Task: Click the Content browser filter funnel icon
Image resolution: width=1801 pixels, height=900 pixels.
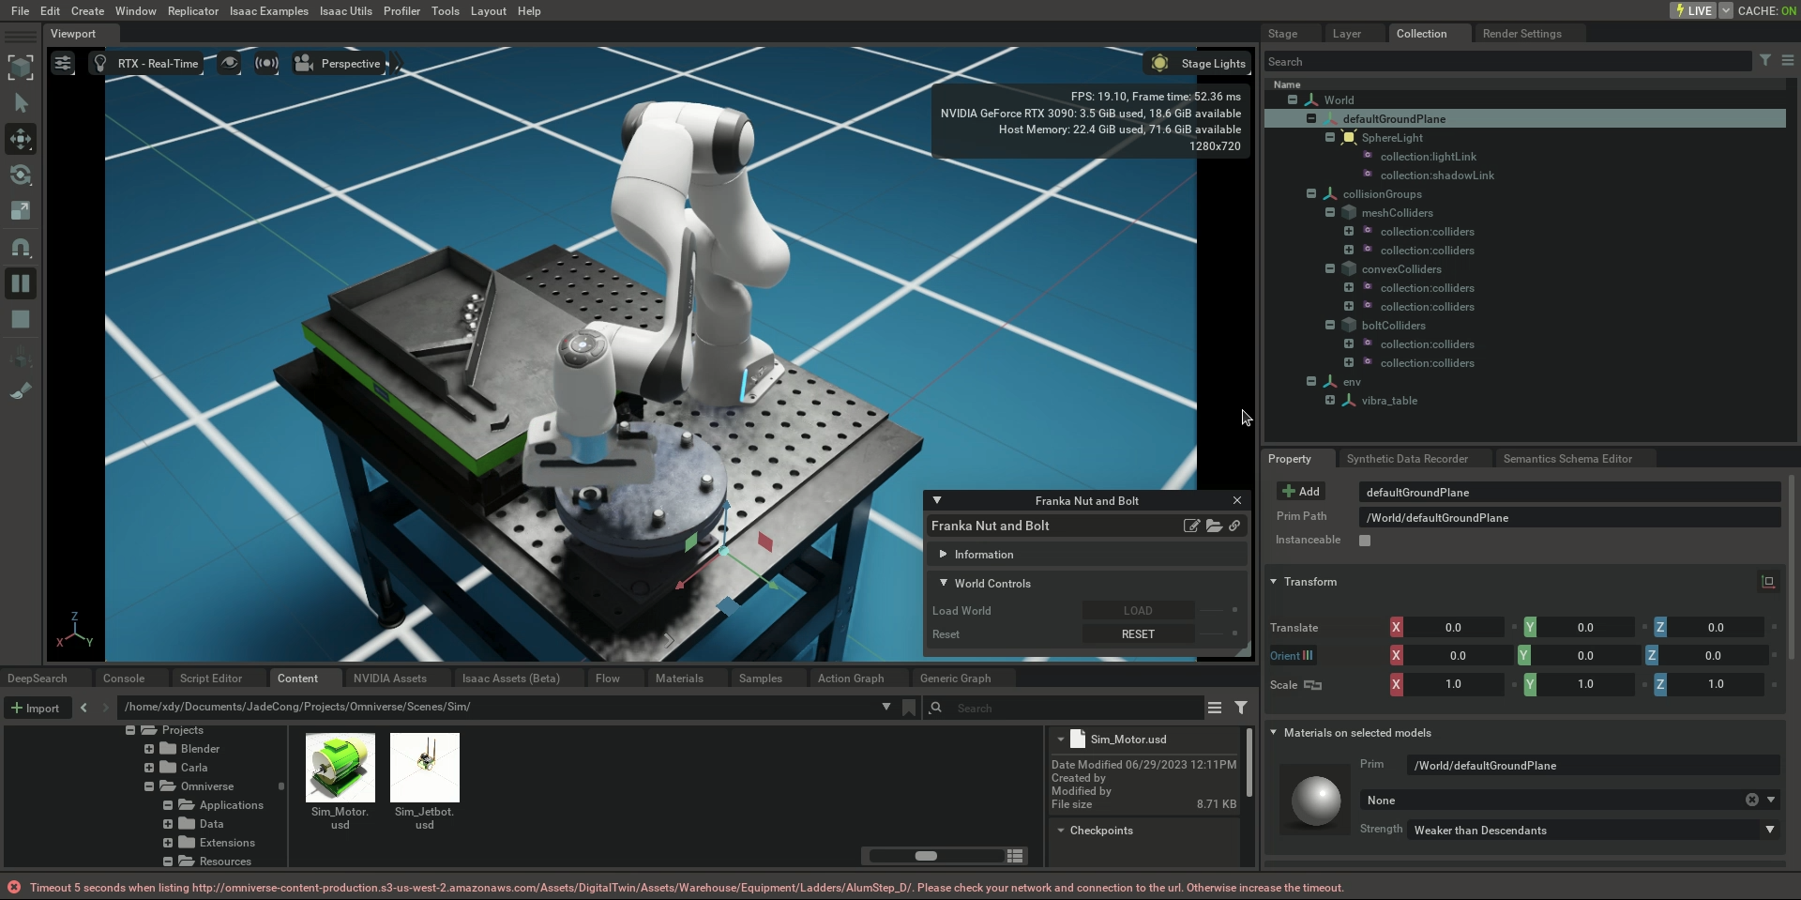Action: coord(1241,708)
